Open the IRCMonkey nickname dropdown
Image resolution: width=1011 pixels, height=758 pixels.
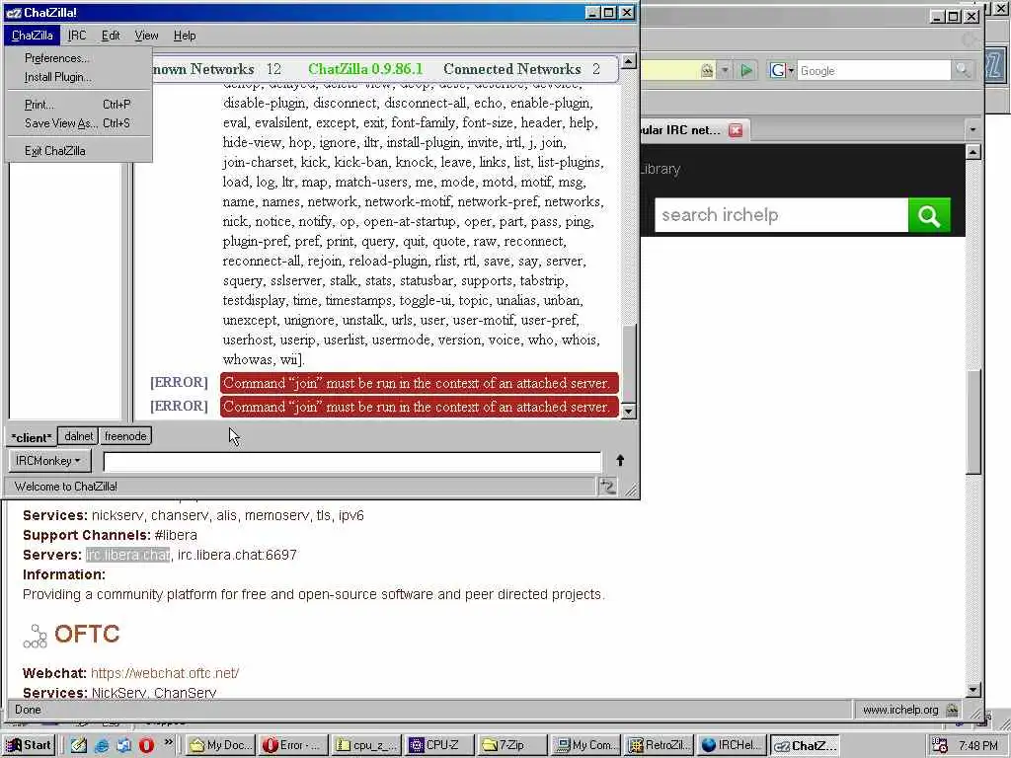49,461
